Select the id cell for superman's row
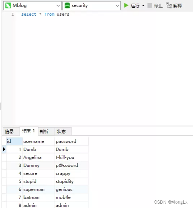Viewport: 193px width, 208px height. tap(14, 189)
